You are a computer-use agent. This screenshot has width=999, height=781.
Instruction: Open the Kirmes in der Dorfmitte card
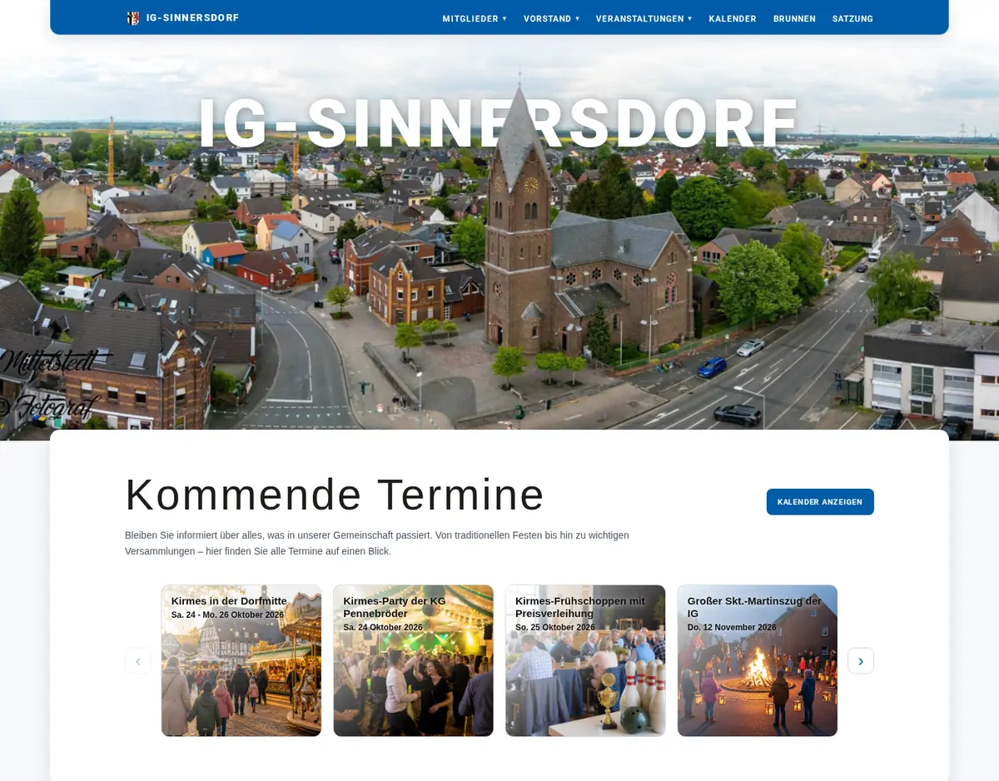pos(241,661)
